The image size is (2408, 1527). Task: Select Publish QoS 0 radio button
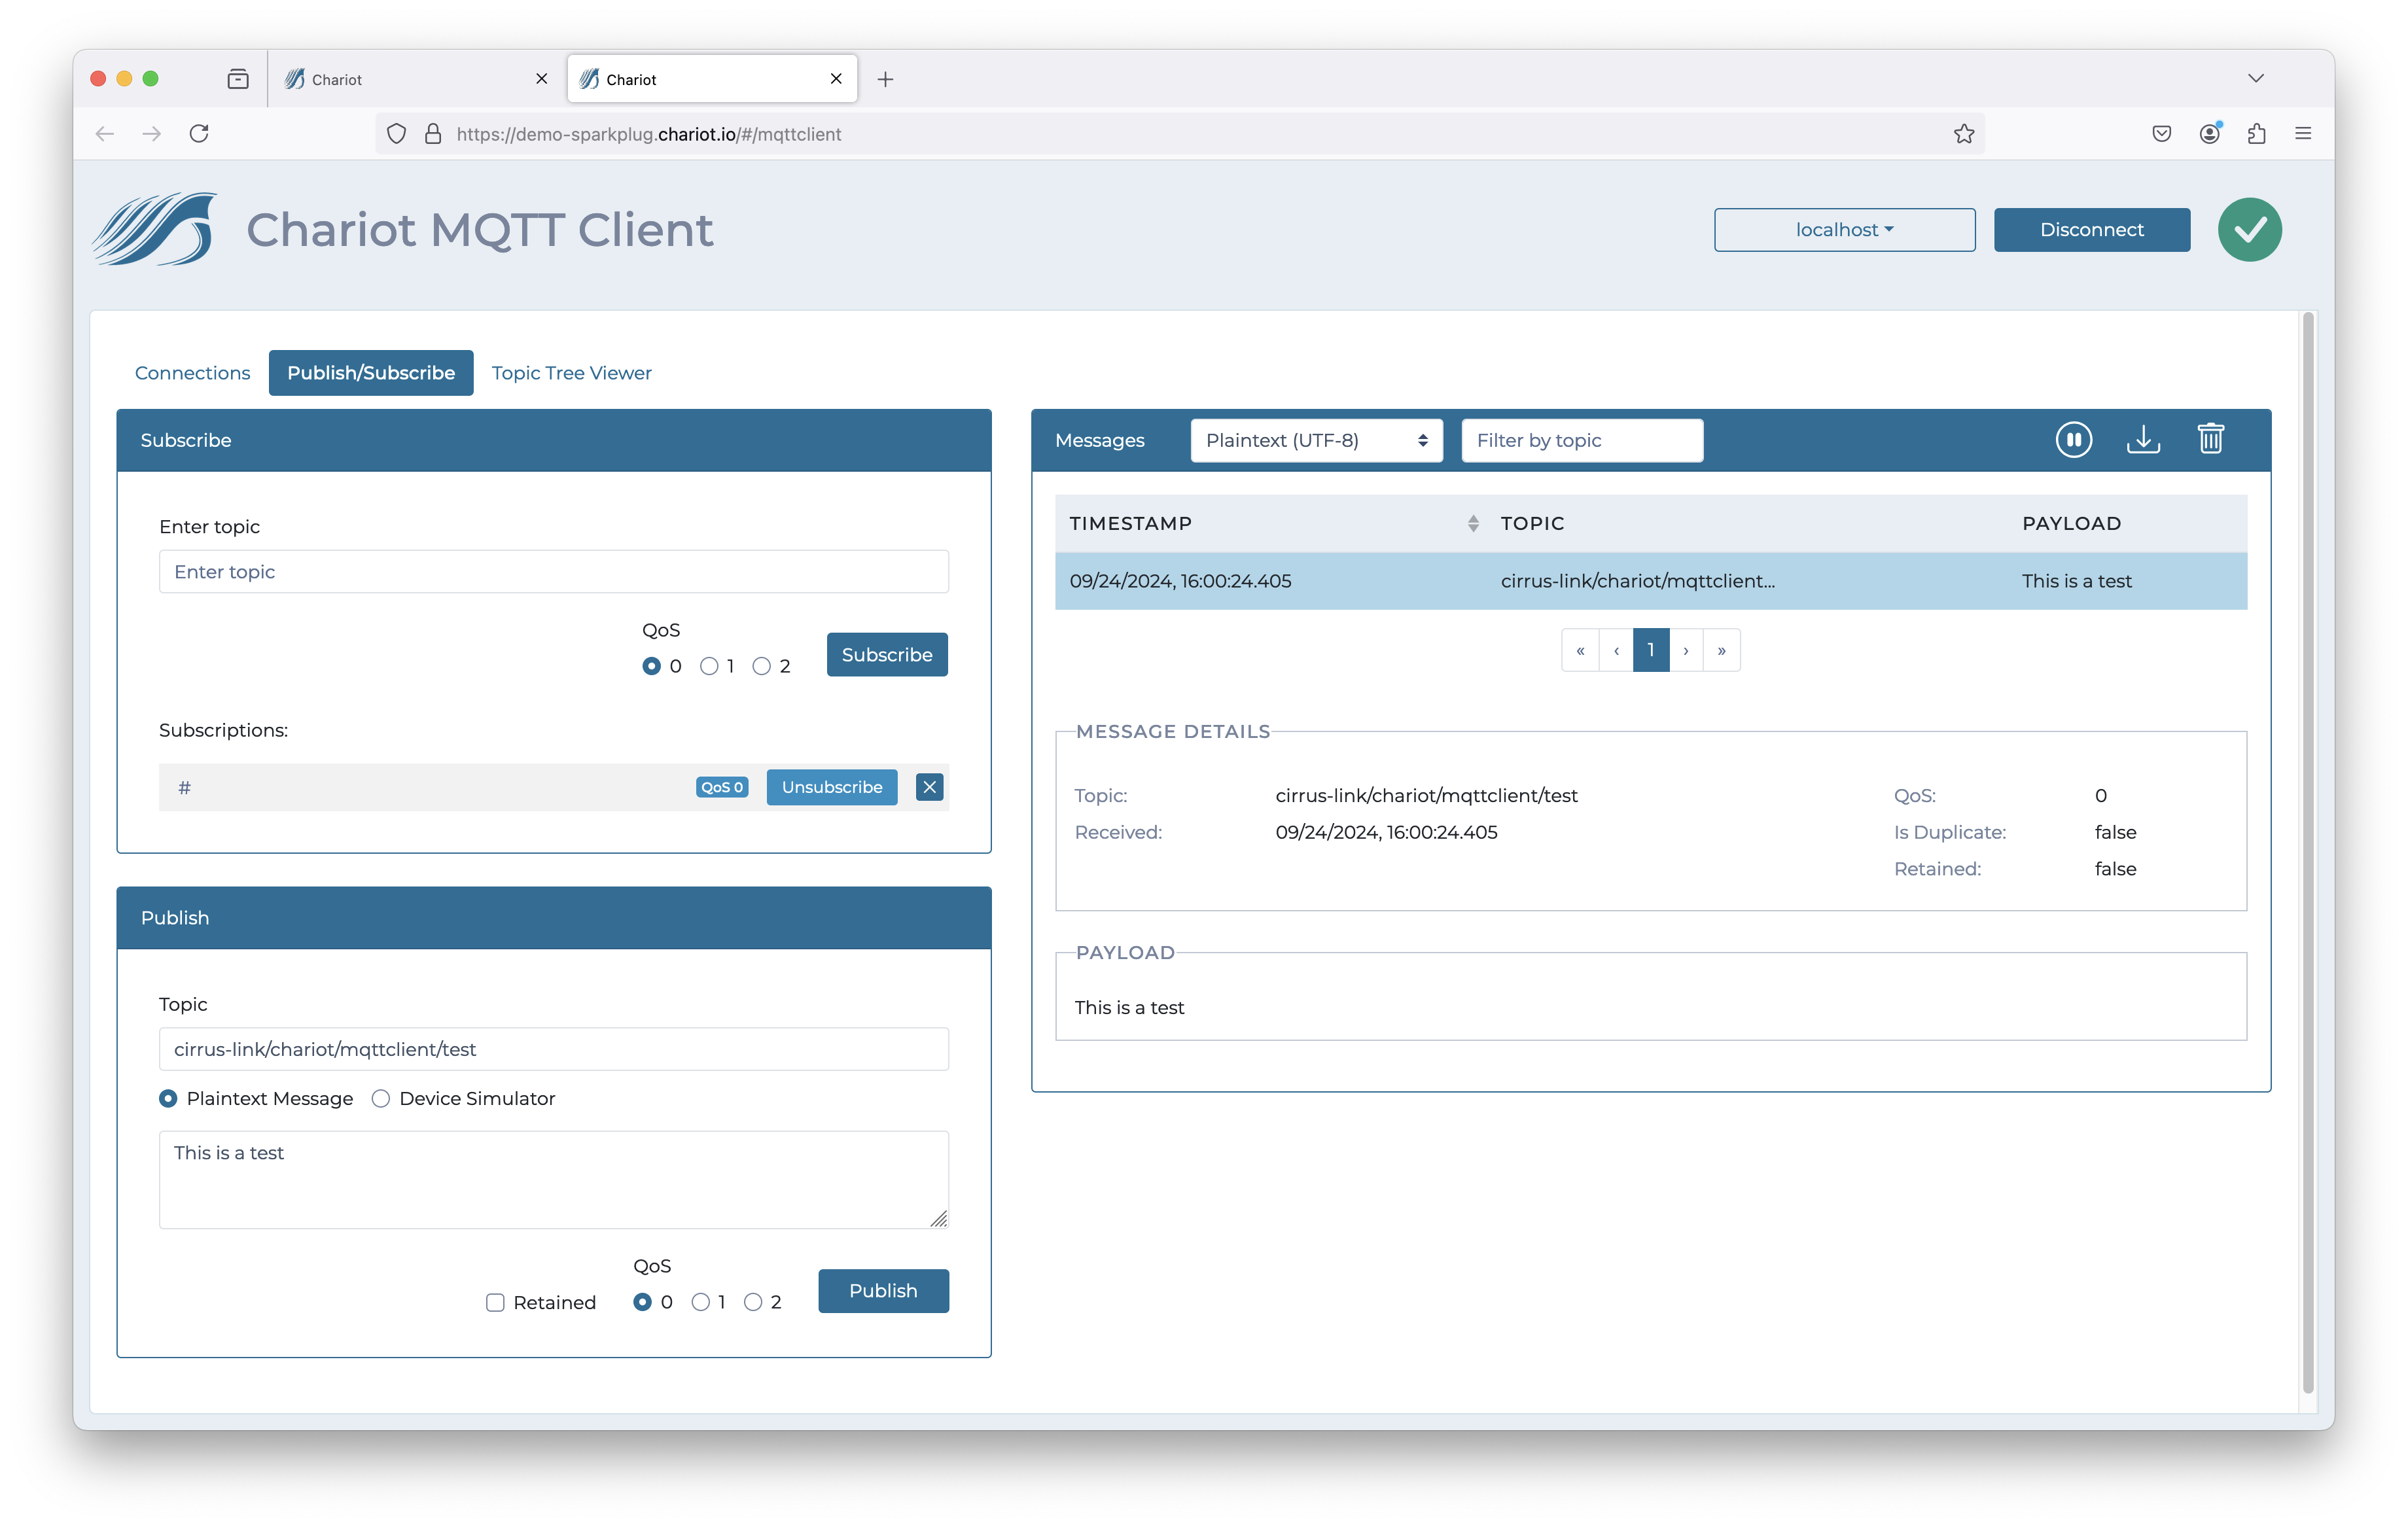click(x=642, y=1302)
